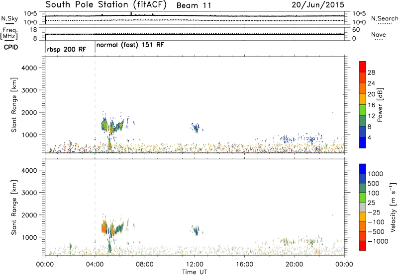Click the "Slant Range [km]" label of velocity panel
The height and width of the screenshot is (275, 398).
point(14,207)
